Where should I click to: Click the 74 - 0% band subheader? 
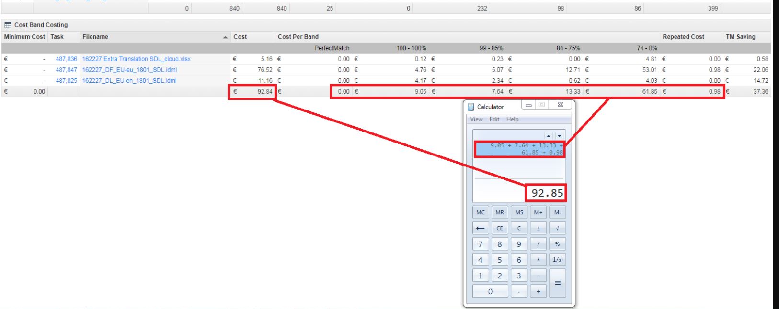pyautogui.click(x=647, y=48)
